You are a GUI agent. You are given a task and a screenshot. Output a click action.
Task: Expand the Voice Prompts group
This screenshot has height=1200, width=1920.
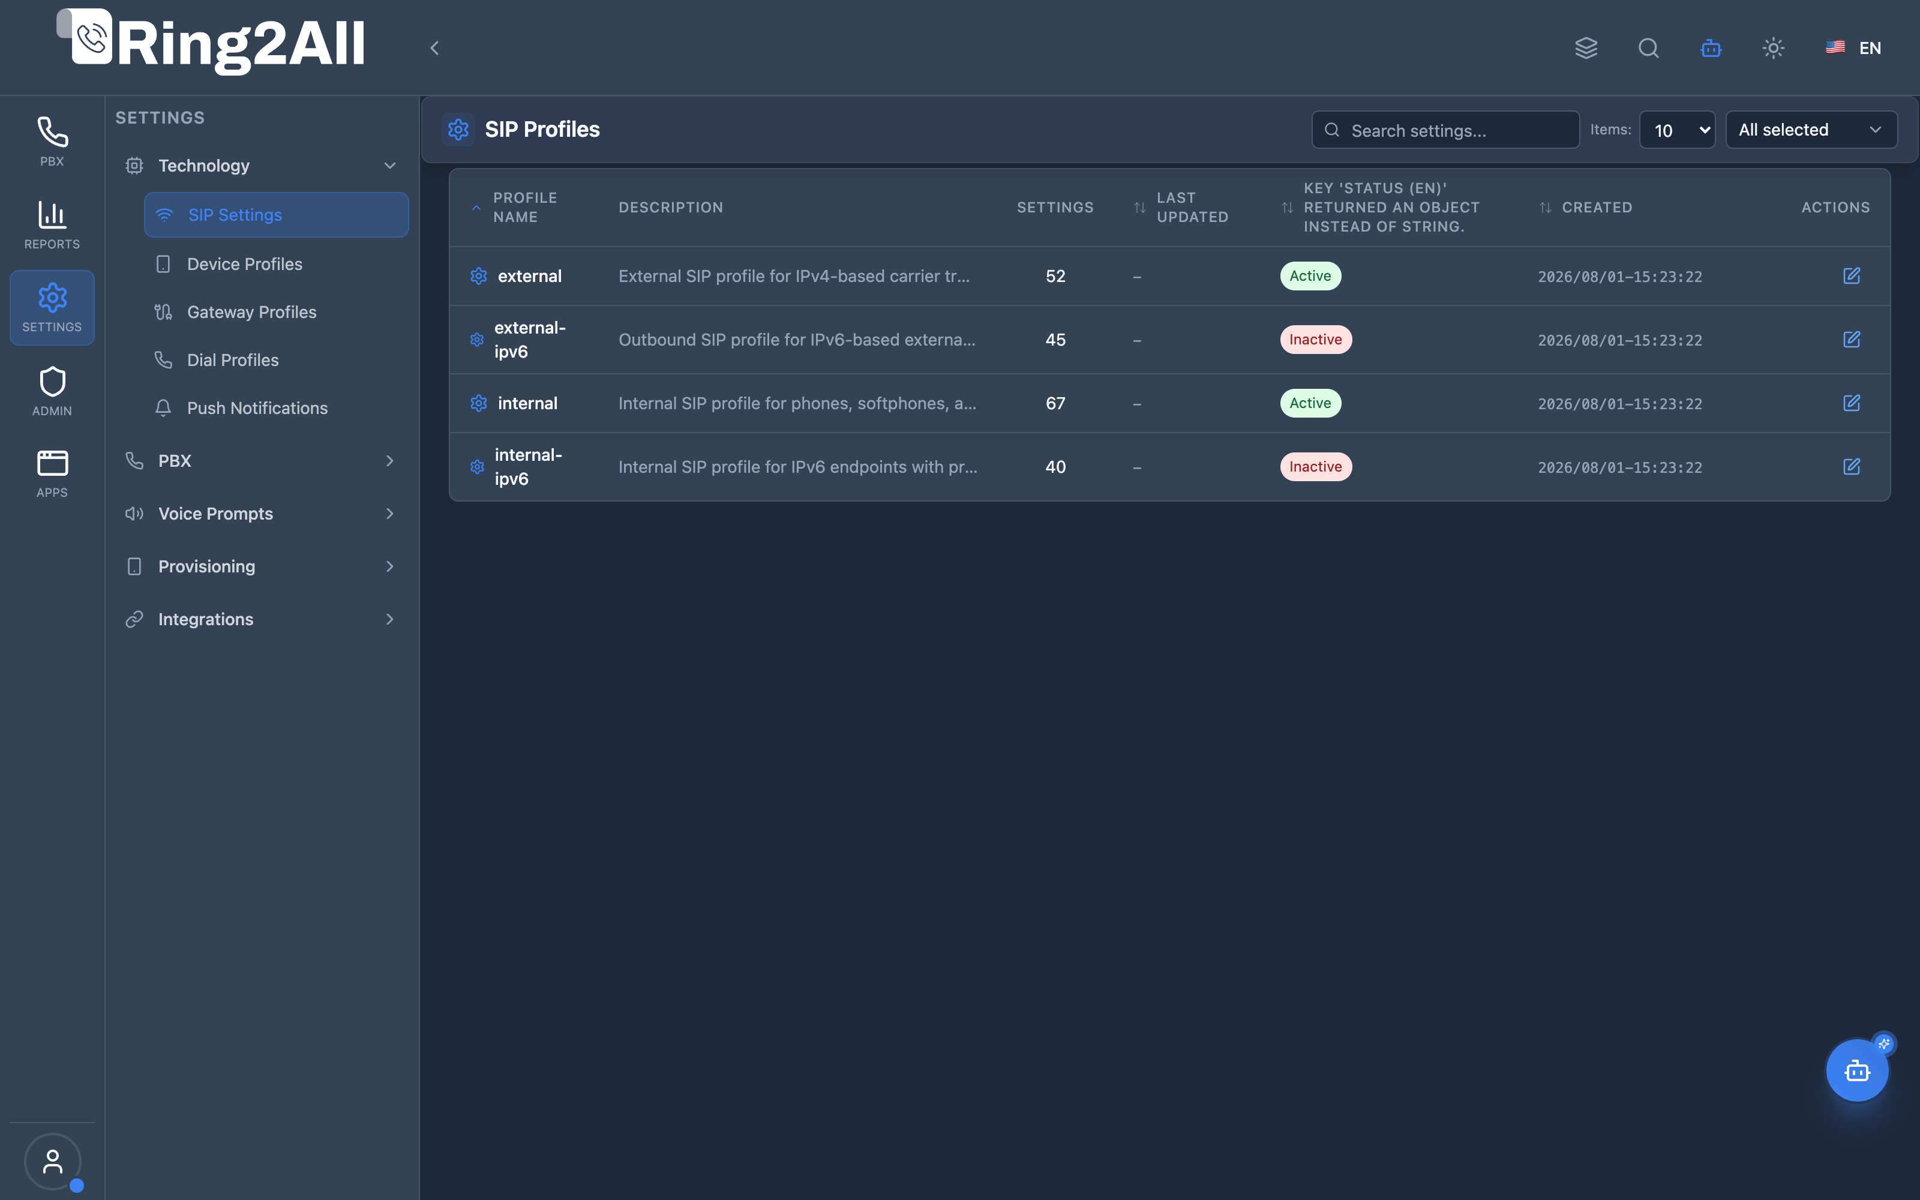pyautogui.click(x=261, y=514)
